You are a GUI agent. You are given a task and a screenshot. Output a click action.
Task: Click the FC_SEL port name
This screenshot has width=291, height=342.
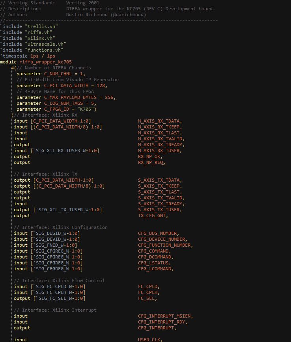(x=147, y=298)
